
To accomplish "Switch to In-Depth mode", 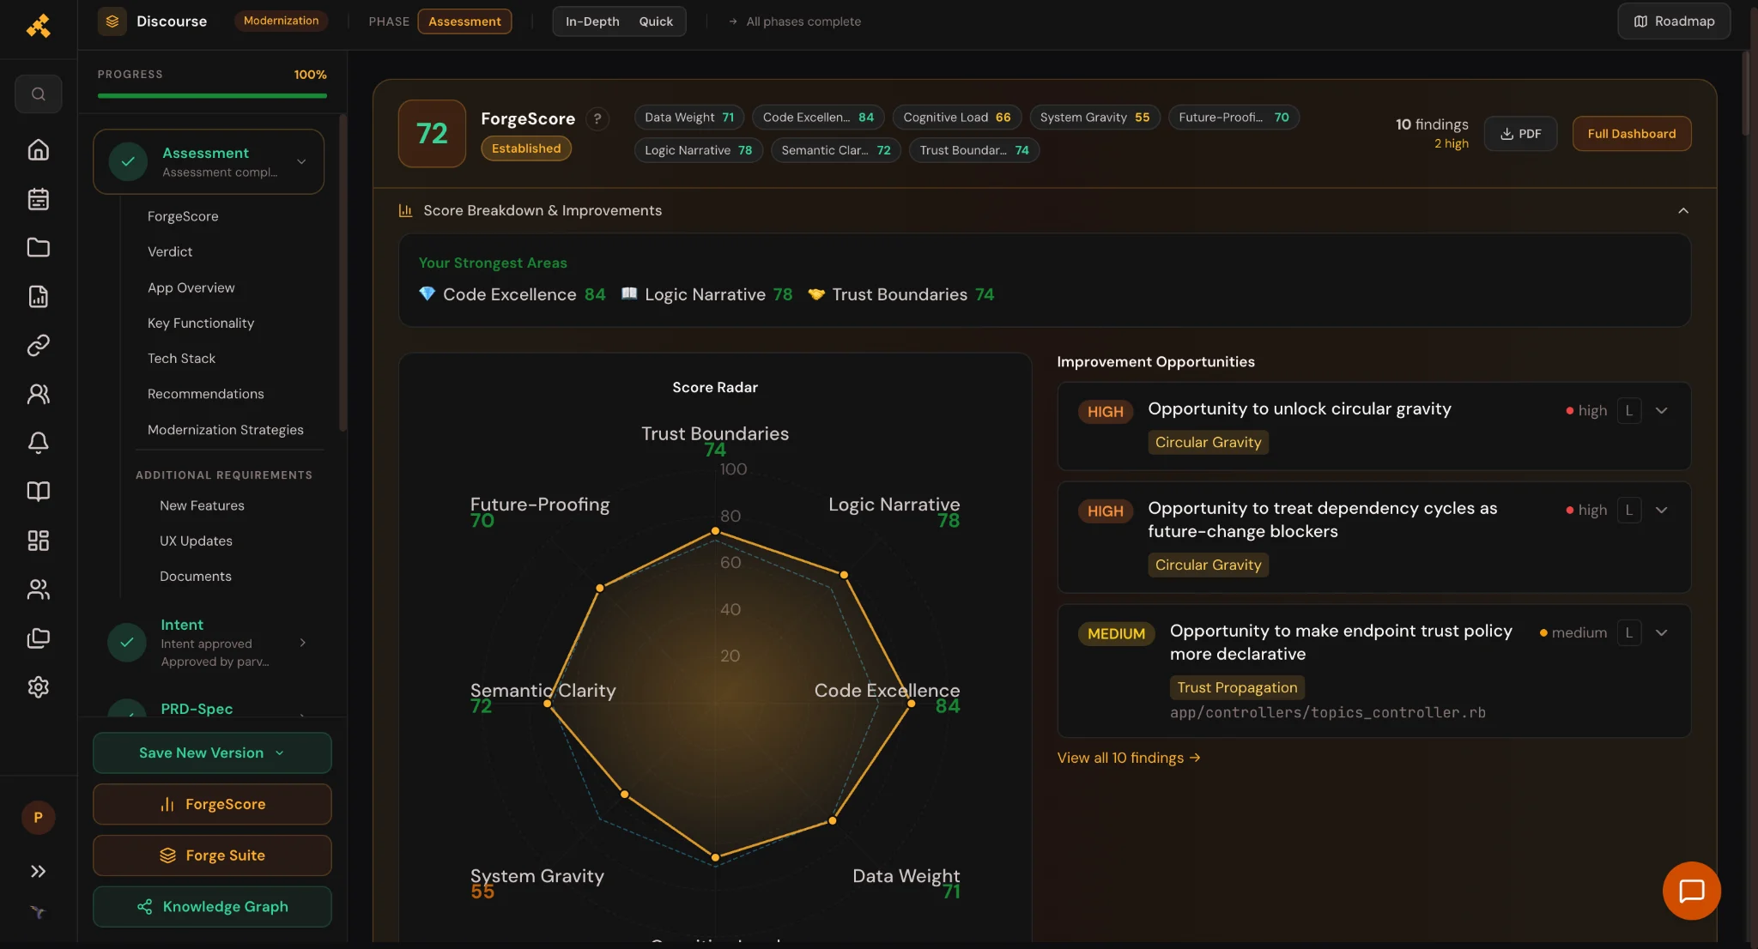I will (x=591, y=21).
